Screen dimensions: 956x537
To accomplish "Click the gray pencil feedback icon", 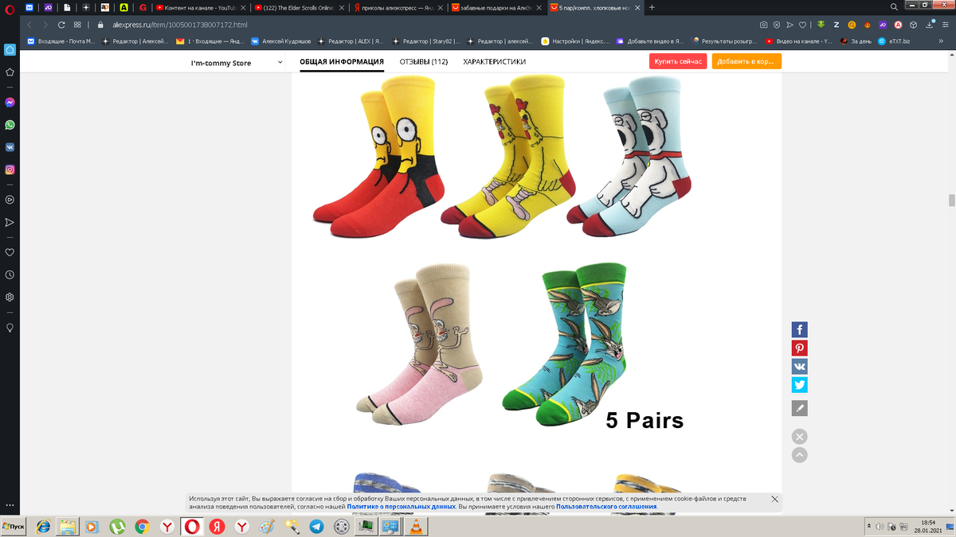I will (x=799, y=408).
